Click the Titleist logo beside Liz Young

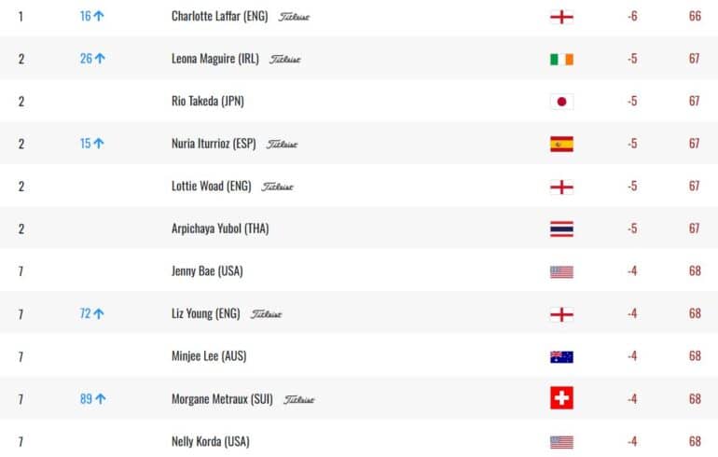click(x=266, y=314)
